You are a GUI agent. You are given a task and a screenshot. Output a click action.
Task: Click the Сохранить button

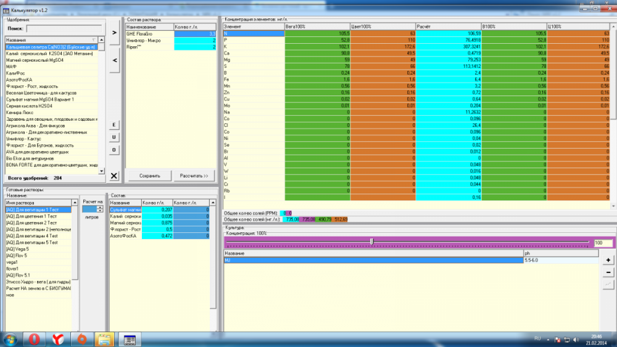tap(149, 176)
